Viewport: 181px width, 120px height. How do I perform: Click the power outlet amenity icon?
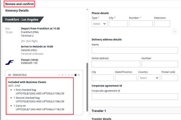point(69,75)
